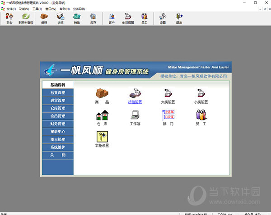
Task: Minimize the inner 业务导航 child window
Action: tap(260, 9)
